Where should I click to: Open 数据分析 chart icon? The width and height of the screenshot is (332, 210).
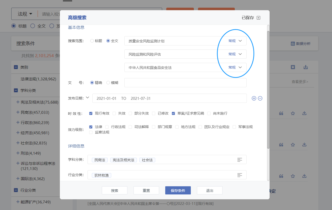pyautogui.click(x=293, y=44)
